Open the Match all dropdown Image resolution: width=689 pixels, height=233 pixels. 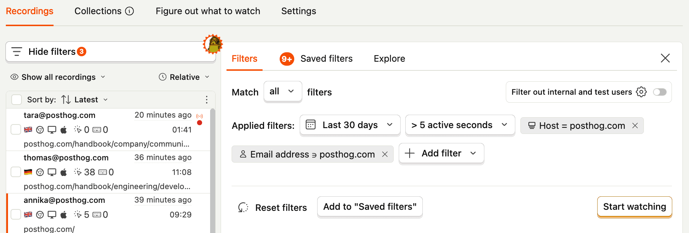click(283, 91)
